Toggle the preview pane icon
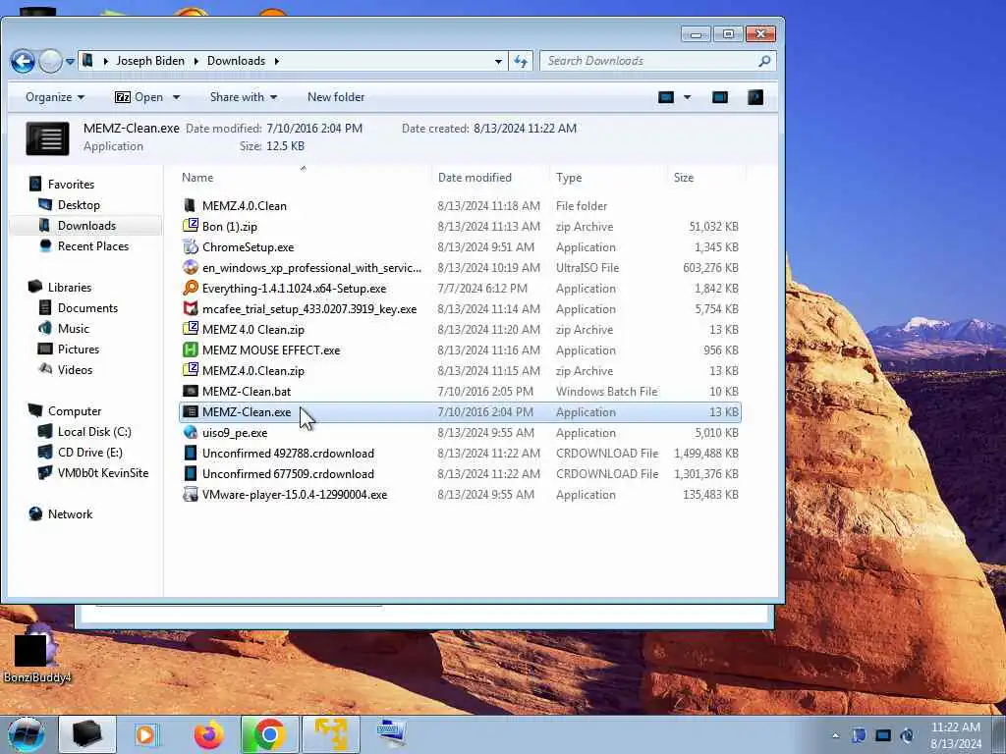The width and height of the screenshot is (1006, 754). 720,97
